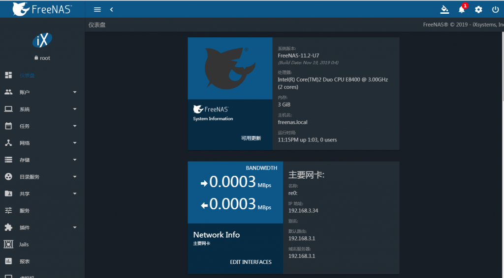Click the lock icon beside root
This screenshot has height=278, width=504.
[x=36, y=58]
